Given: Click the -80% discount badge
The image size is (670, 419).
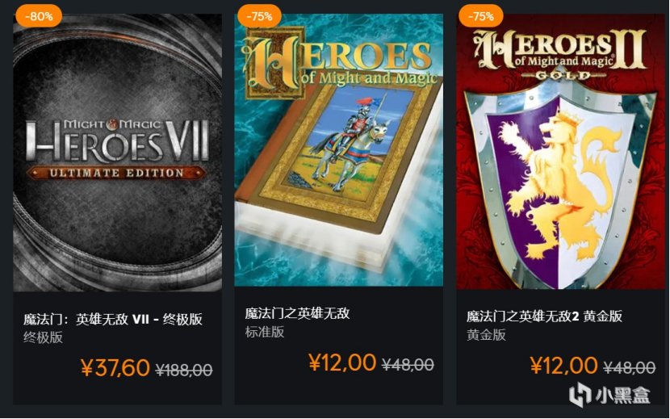Looking at the screenshot, I should point(39,16).
